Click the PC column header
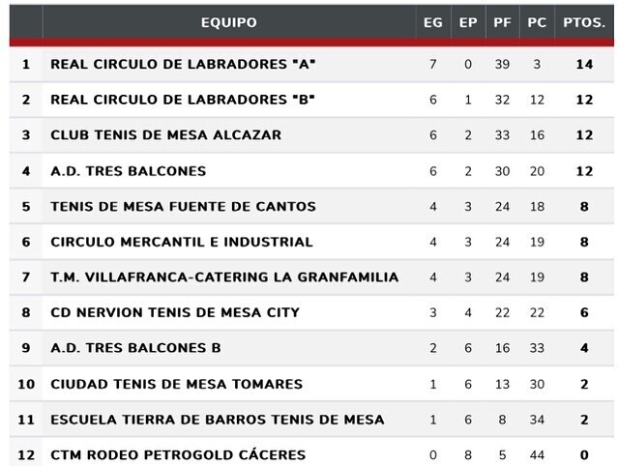This screenshot has width=618, height=466. point(537,22)
